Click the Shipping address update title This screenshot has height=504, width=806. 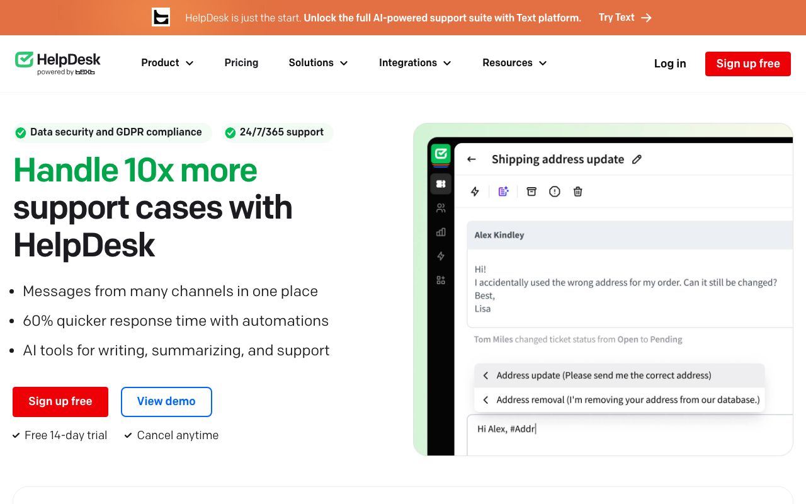click(x=558, y=159)
